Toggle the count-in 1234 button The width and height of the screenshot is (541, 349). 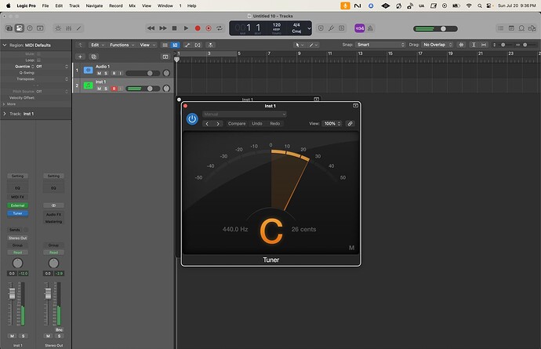tap(360, 28)
